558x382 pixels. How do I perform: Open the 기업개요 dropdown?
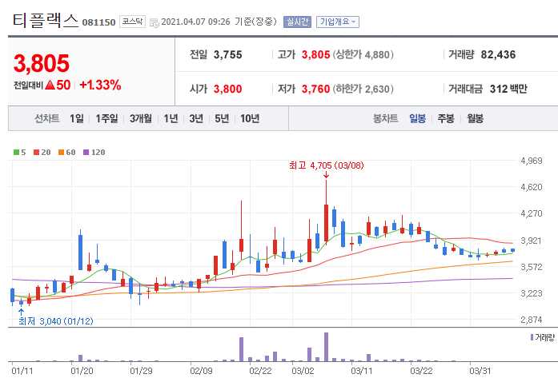coord(337,22)
